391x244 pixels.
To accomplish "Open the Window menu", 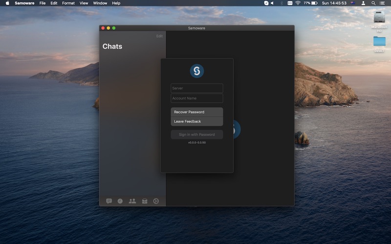I will pyautogui.click(x=100, y=3).
